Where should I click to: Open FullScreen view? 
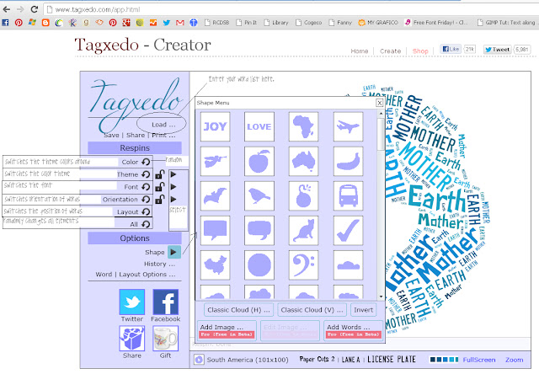[x=479, y=360]
